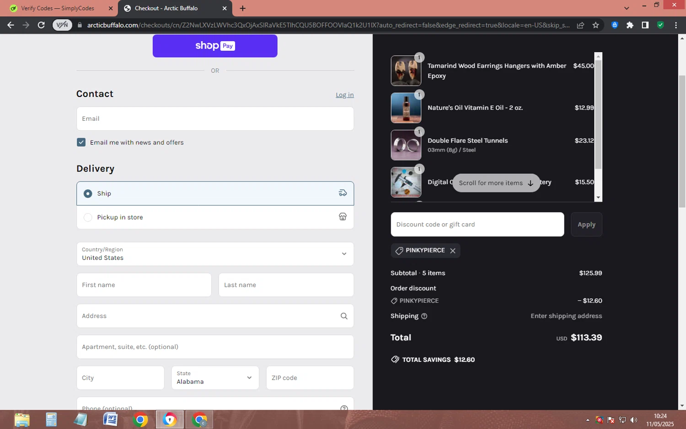Screen dimensions: 686x429
Task: Apply the discount code
Action: (586, 225)
